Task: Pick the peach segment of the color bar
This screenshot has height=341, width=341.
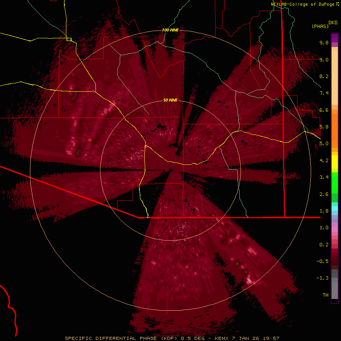Action: [335, 78]
